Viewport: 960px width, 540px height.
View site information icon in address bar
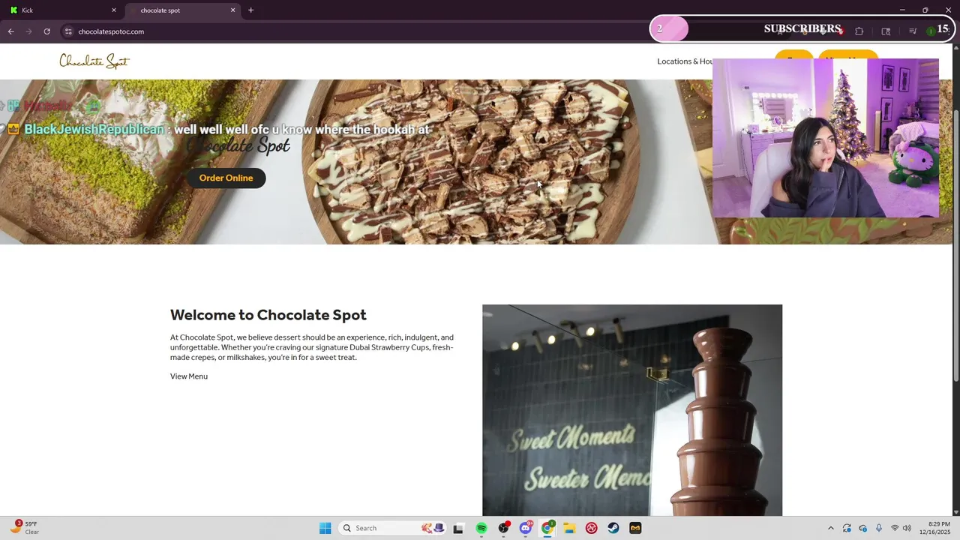pyautogui.click(x=68, y=31)
